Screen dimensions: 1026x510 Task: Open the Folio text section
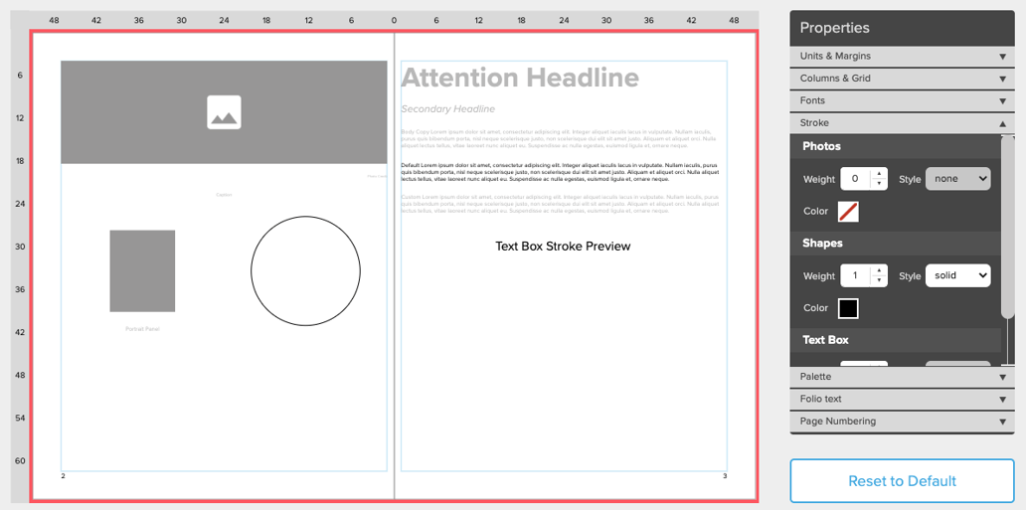(902, 399)
